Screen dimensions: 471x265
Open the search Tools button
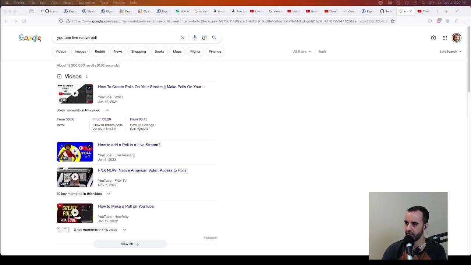point(322,52)
